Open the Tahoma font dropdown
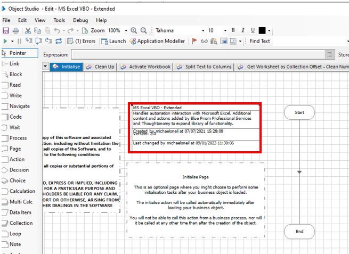The width and height of the screenshot is (349, 254). [203, 30]
